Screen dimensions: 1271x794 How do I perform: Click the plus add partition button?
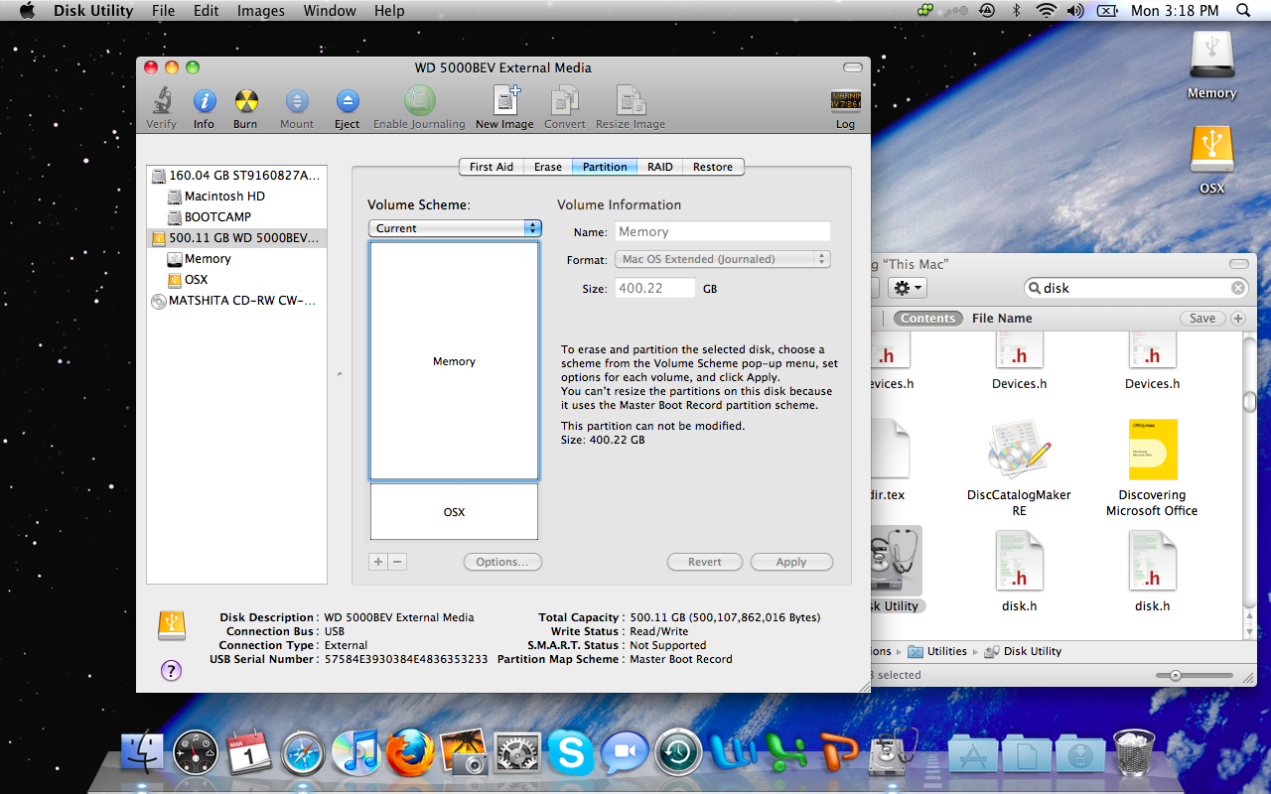click(x=377, y=562)
